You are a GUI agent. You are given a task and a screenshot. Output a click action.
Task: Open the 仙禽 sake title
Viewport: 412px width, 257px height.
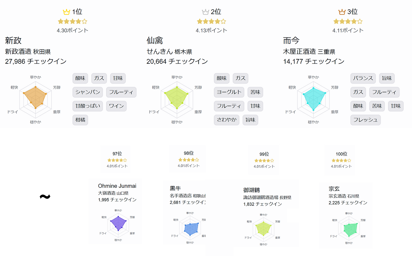click(x=155, y=41)
